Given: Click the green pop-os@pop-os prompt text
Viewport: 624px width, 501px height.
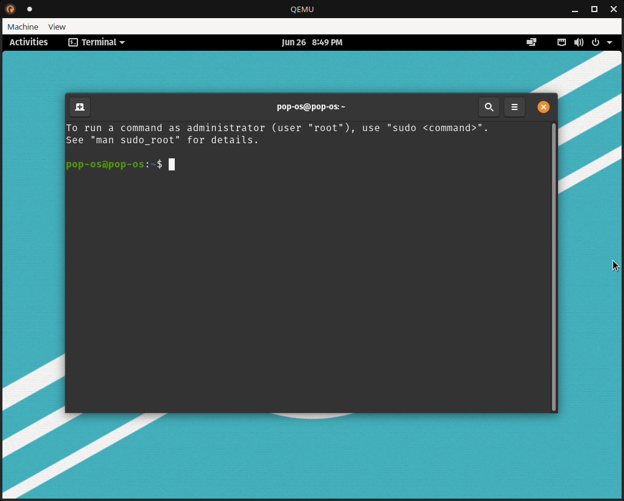Looking at the screenshot, I should coord(105,164).
